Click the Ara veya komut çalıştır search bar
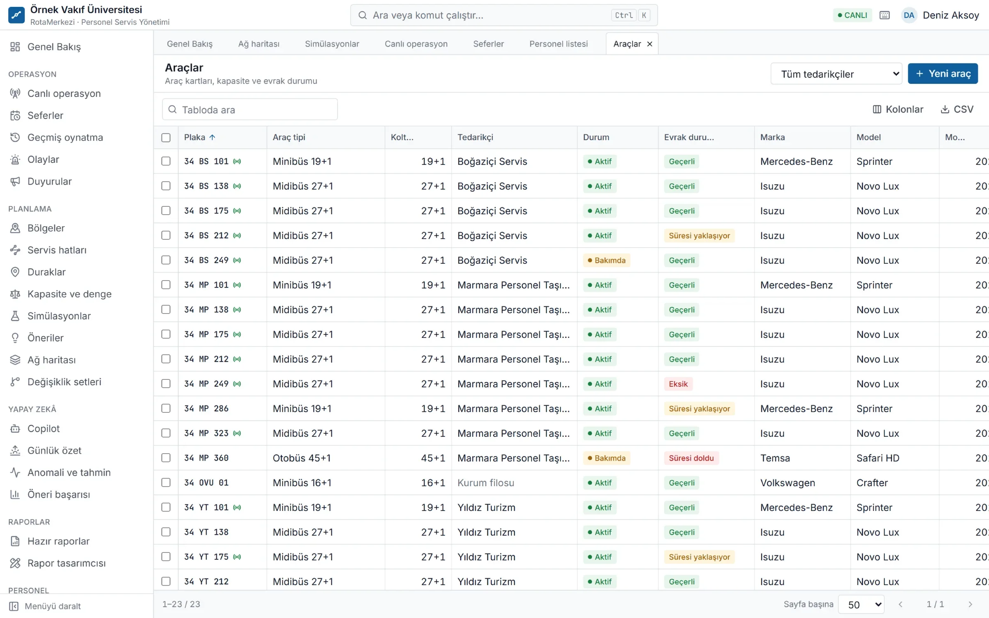989x618 pixels. [504, 15]
